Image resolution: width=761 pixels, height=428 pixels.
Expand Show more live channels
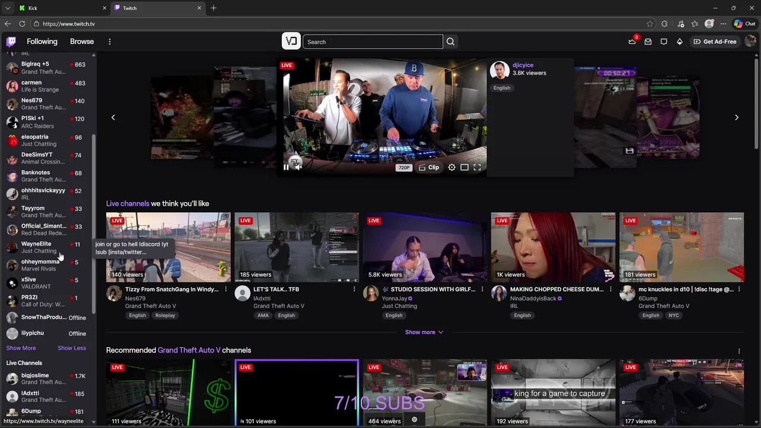(x=424, y=332)
